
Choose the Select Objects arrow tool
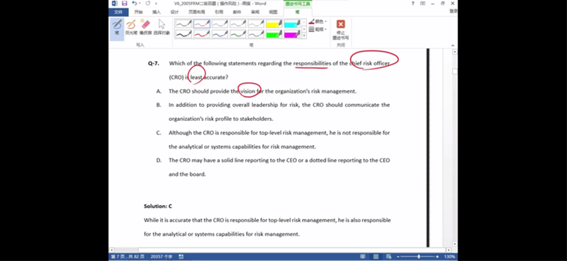tap(162, 28)
